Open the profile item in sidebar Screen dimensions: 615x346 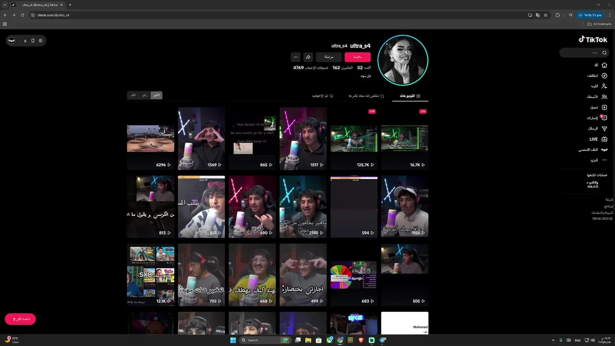point(593,149)
